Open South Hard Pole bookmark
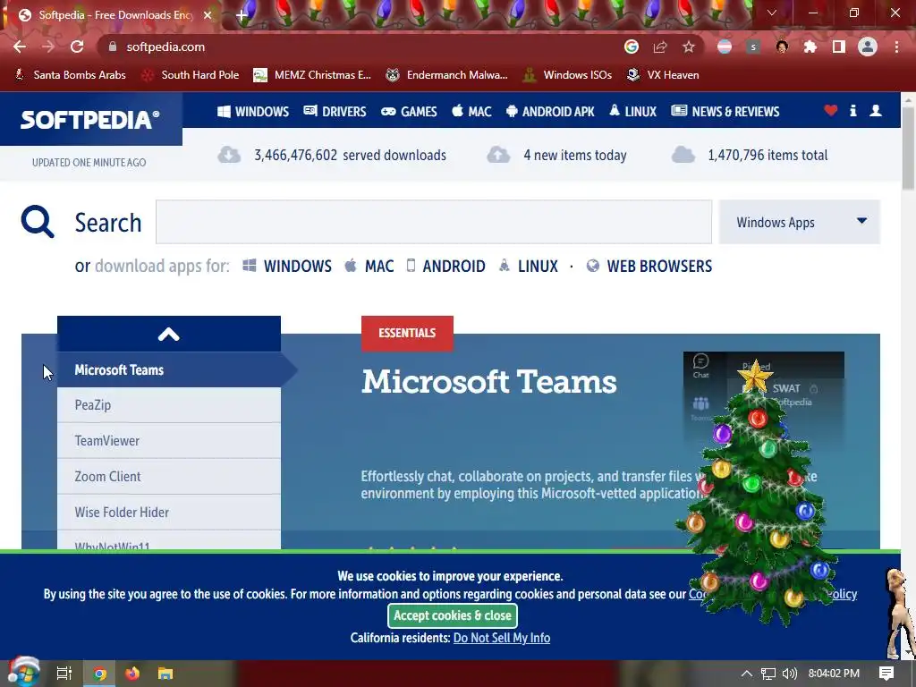The image size is (916, 687). tap(191, 75)
